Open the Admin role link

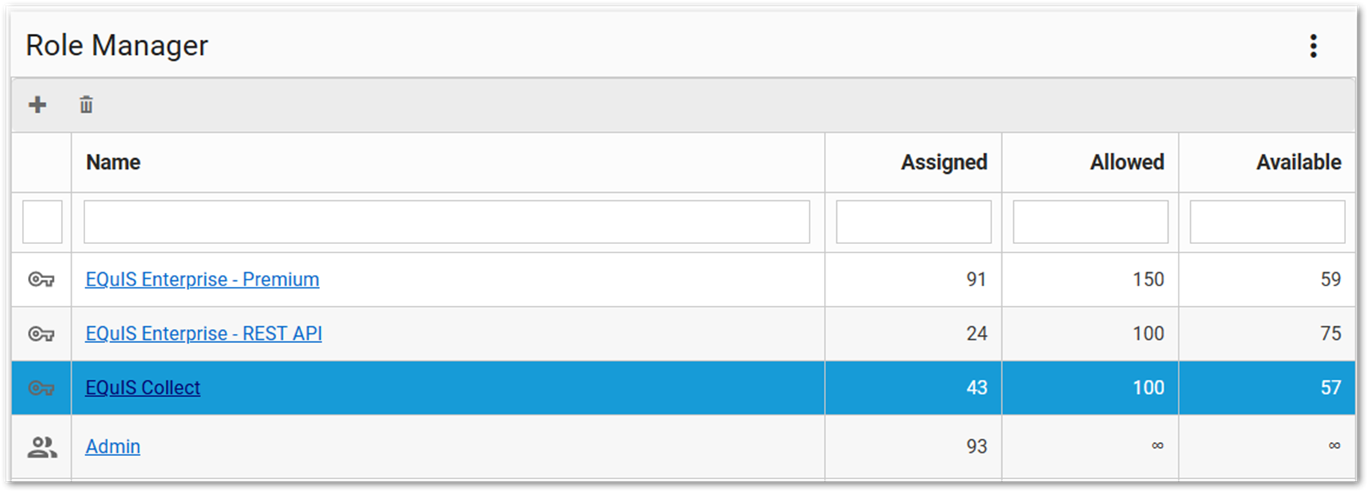pos(112,447)
